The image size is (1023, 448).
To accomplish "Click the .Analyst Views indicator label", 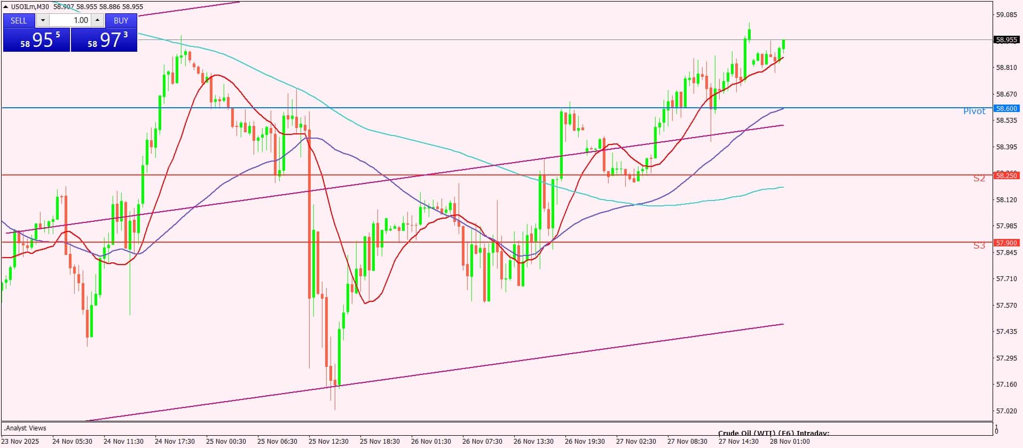I will pyautogui.click(x=25, y=428).
